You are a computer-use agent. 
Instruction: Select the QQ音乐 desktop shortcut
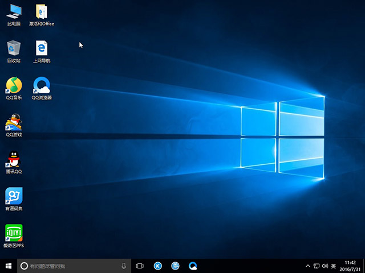point(14,85)
